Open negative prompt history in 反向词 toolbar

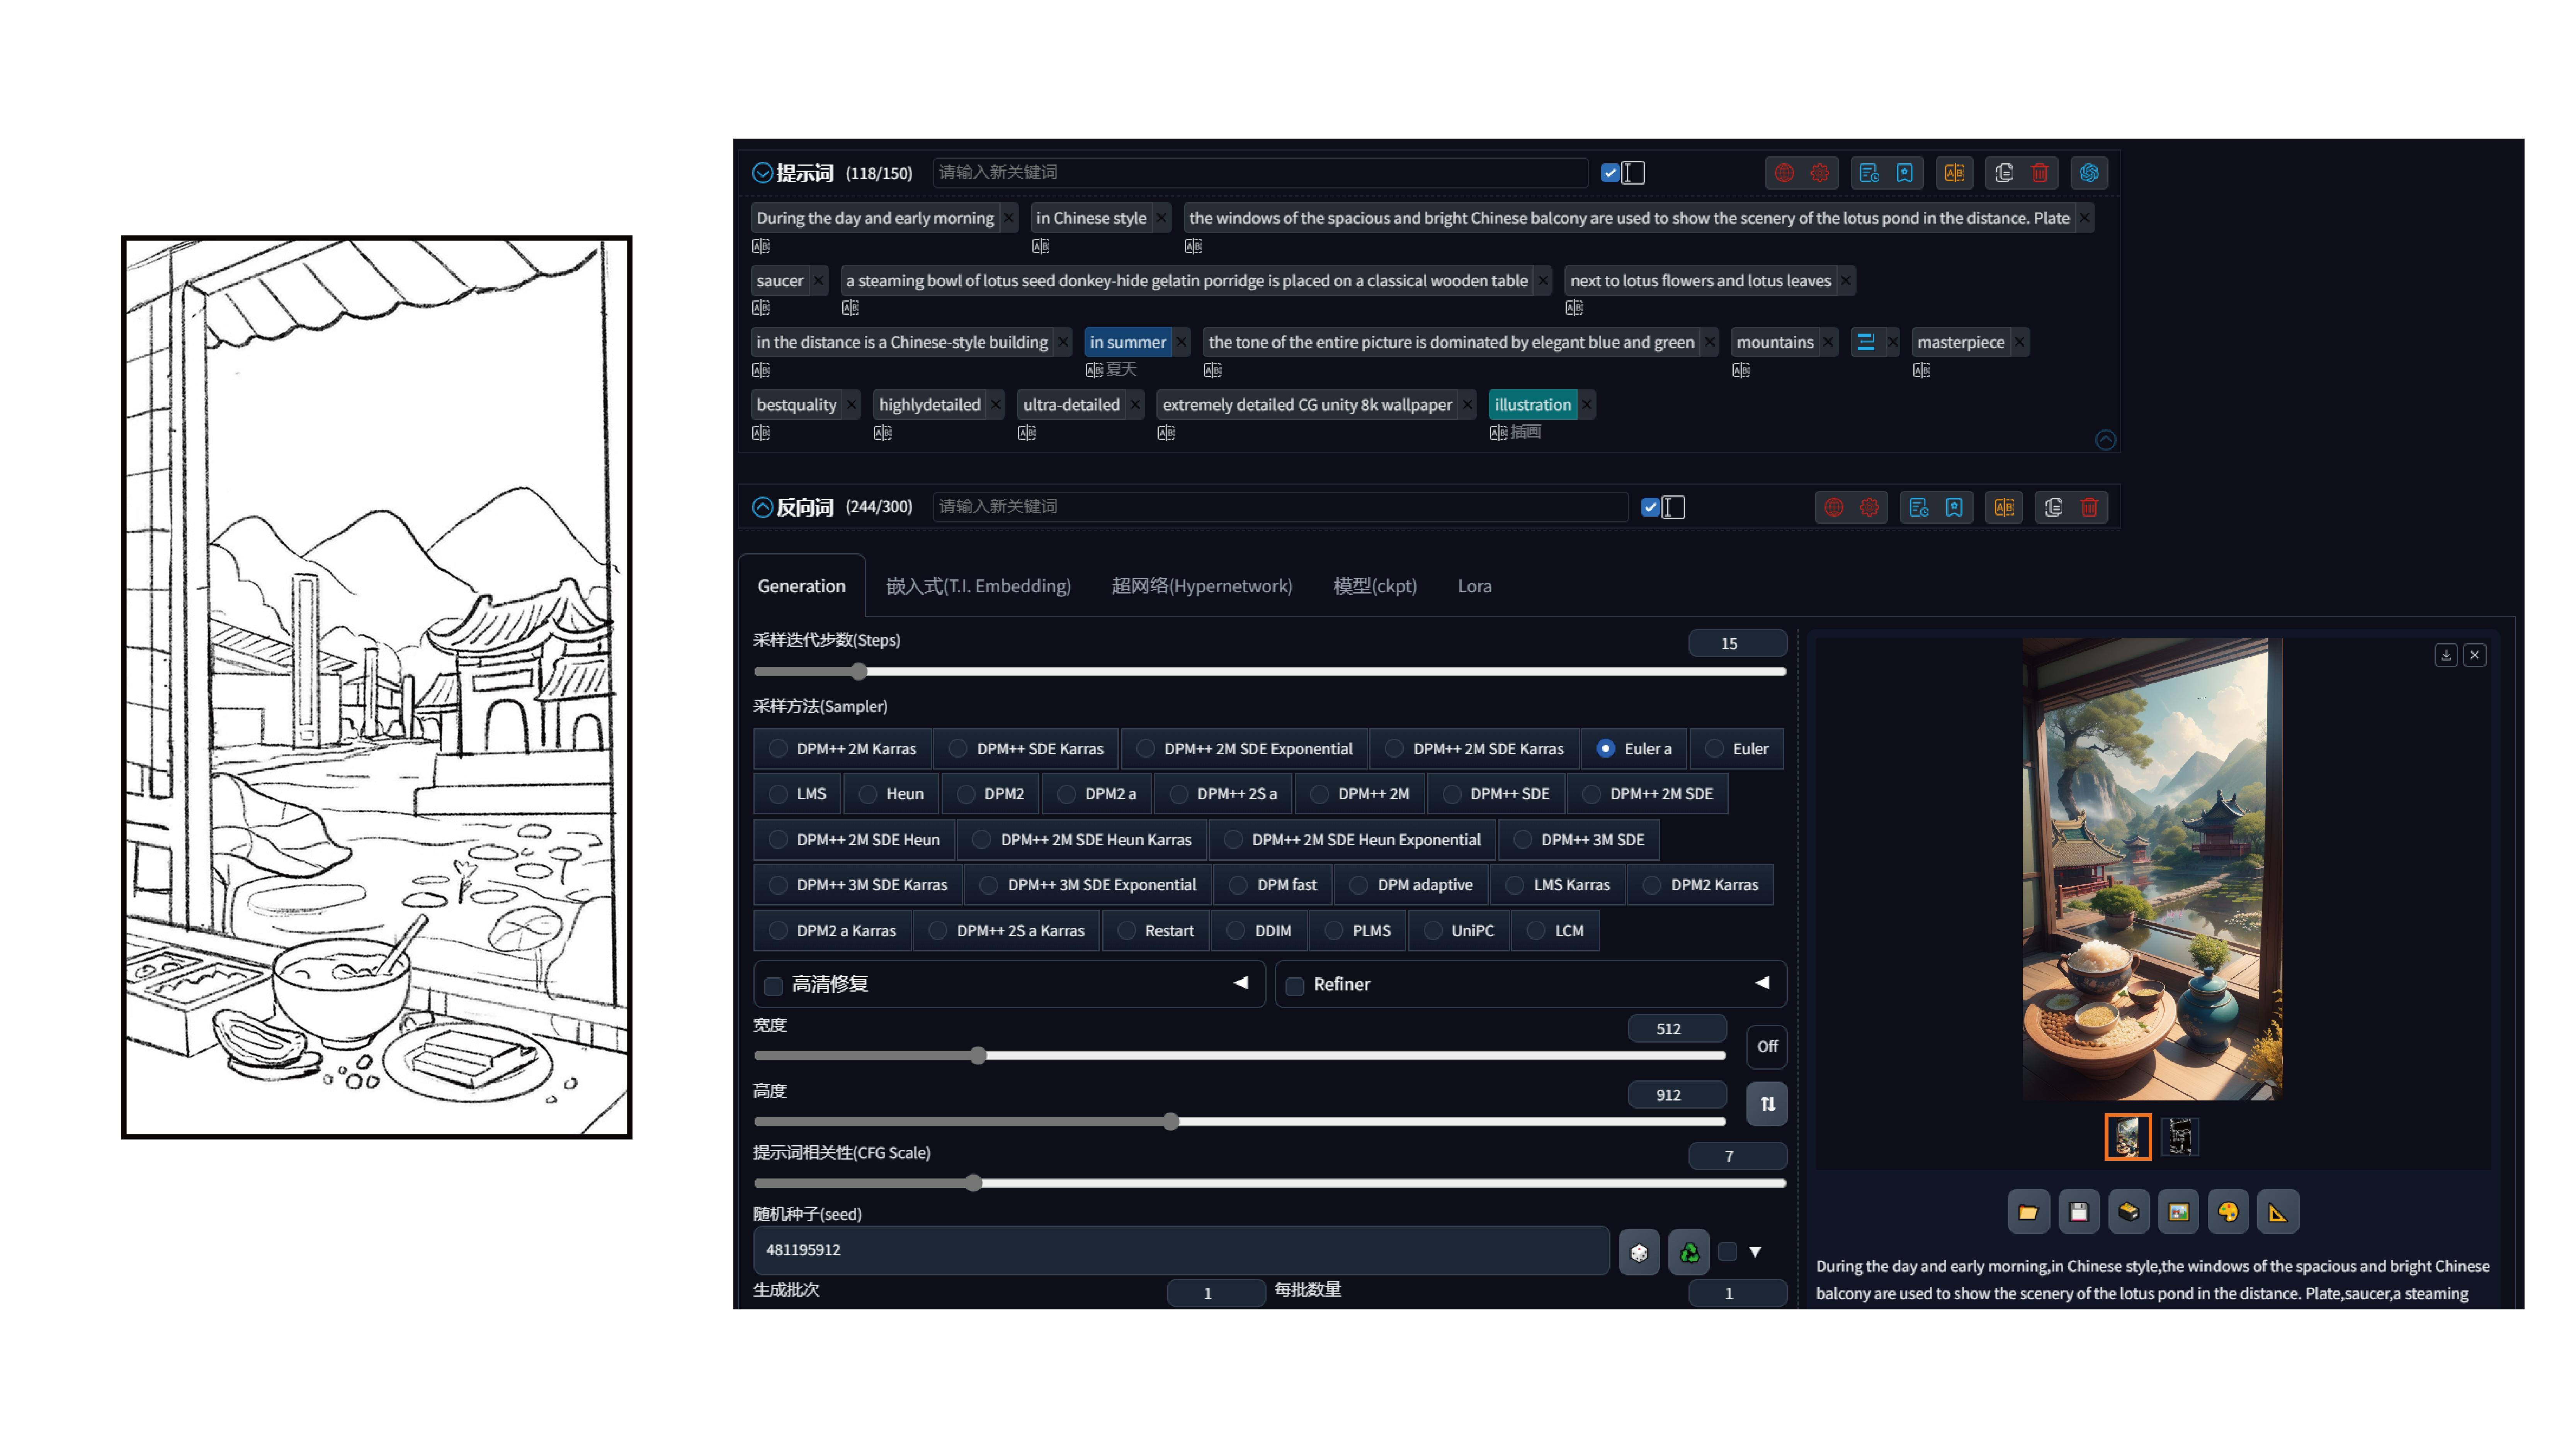(1919, 508)
